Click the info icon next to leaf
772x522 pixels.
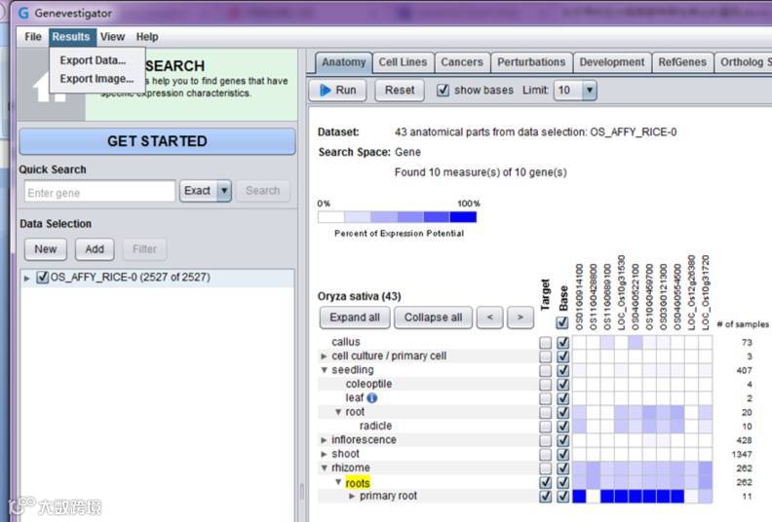point(372,398)
